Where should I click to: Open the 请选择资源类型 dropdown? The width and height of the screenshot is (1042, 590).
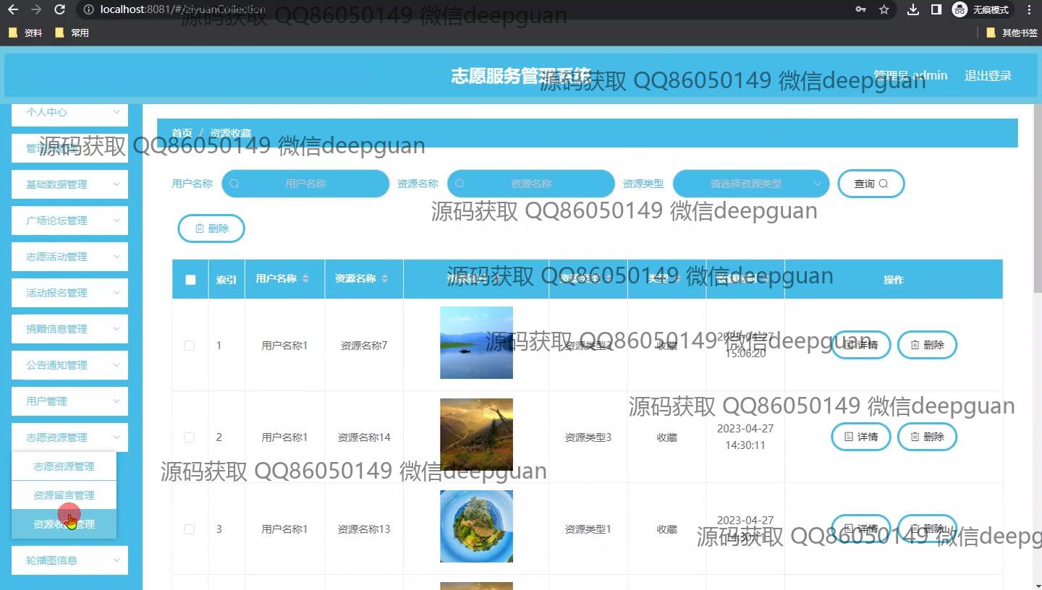751,184
